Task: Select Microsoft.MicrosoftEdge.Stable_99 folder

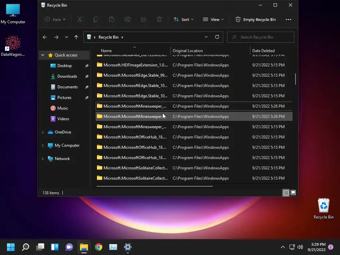Action: tap(194, 75)
